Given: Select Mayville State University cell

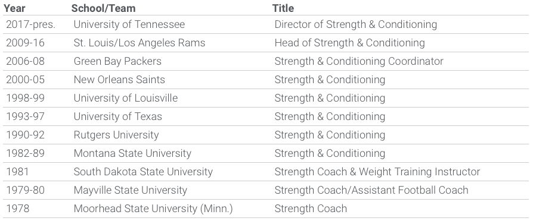Looking at the screenshot, I should pyautogui.click(x=130, y=190).
